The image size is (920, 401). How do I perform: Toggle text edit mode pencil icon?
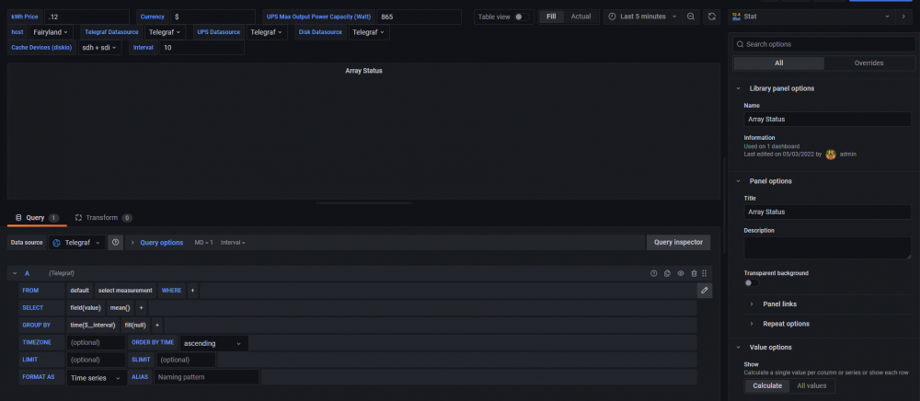pyautogui.click(x=705, y=291)
